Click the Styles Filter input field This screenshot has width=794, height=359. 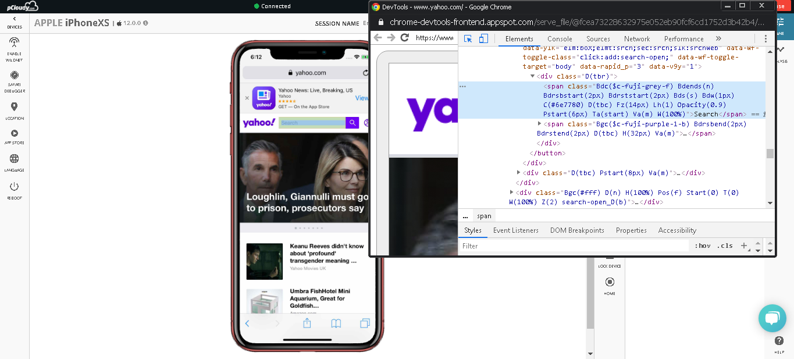click(575, 246)
